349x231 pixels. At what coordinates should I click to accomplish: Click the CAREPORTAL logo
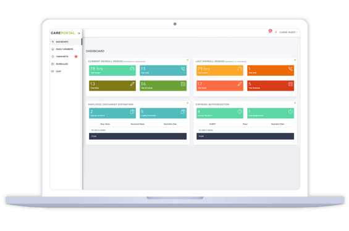coord(63,33)
